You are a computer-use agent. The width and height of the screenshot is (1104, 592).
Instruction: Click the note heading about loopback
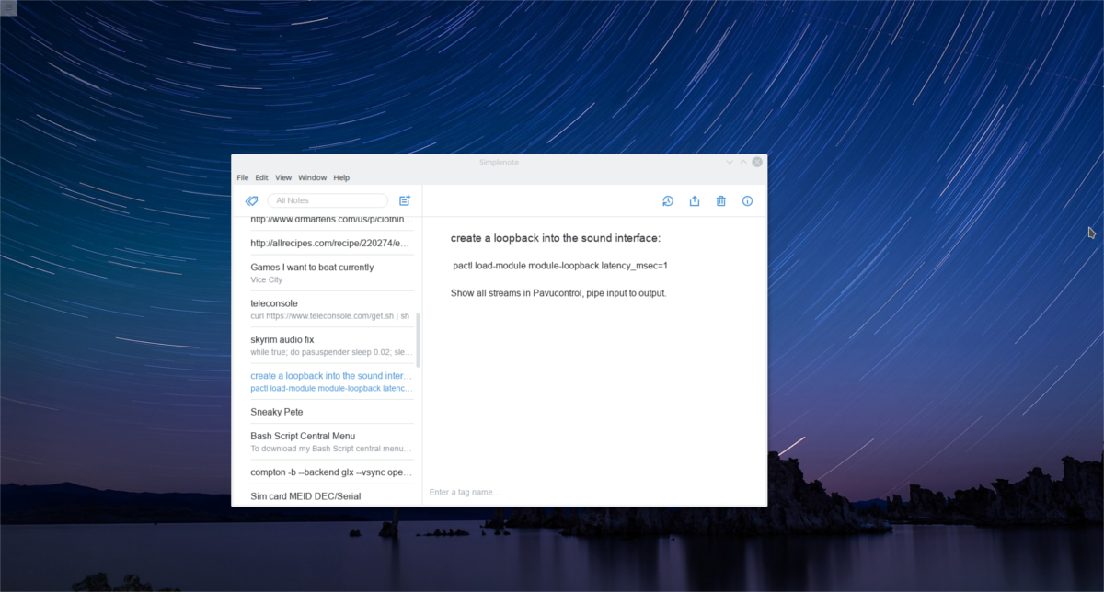(x=556, y=238)
